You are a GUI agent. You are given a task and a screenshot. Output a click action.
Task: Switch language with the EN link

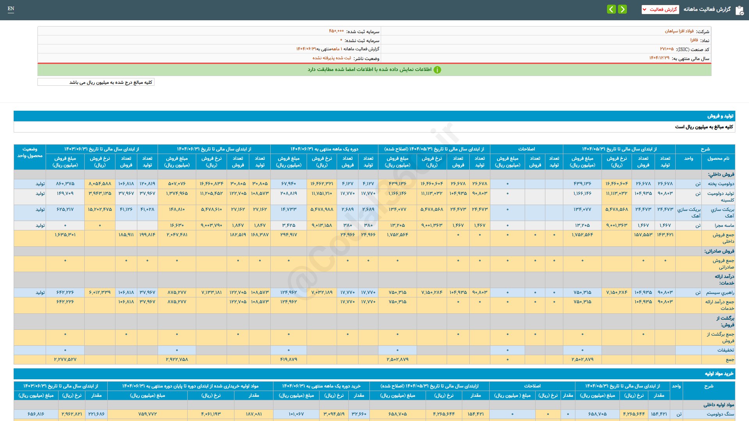11,9
